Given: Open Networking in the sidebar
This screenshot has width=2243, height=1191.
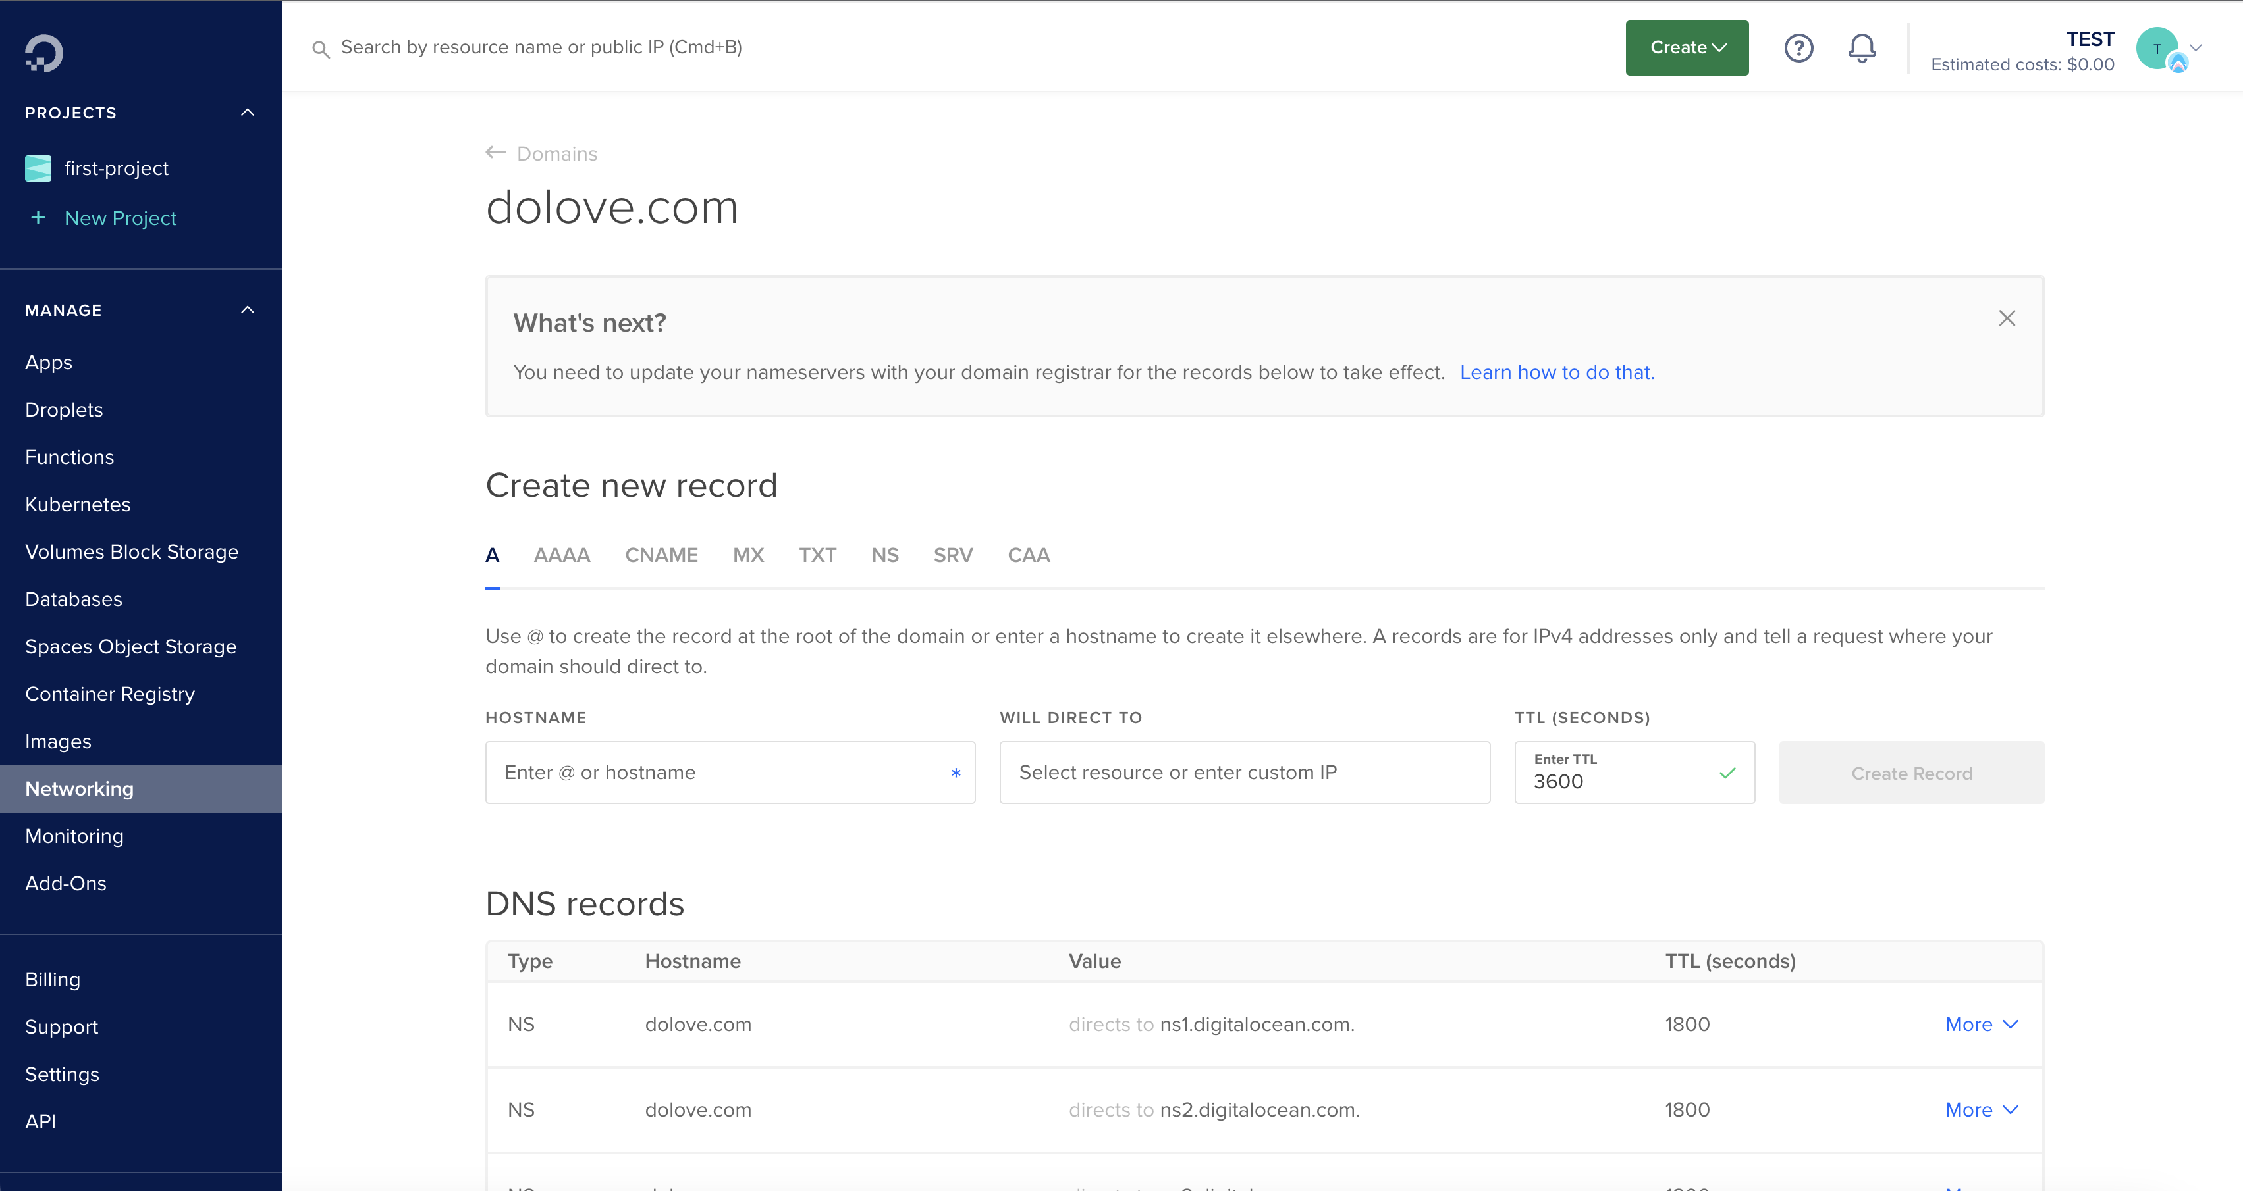Looking at the screenshot, I should [x=140, y=789].
